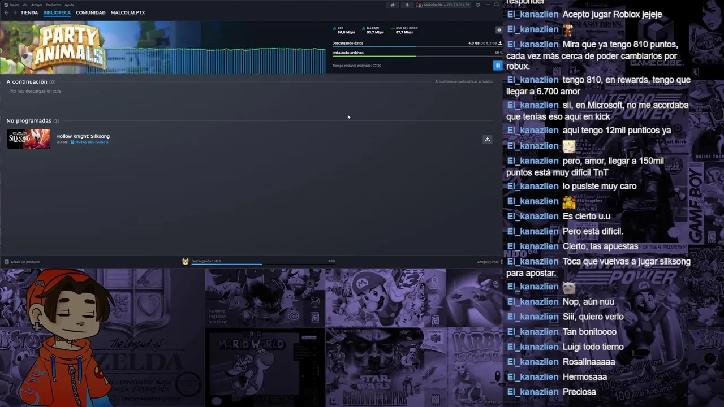Click the RED 86,8 Mbps stat

(344, 31)
